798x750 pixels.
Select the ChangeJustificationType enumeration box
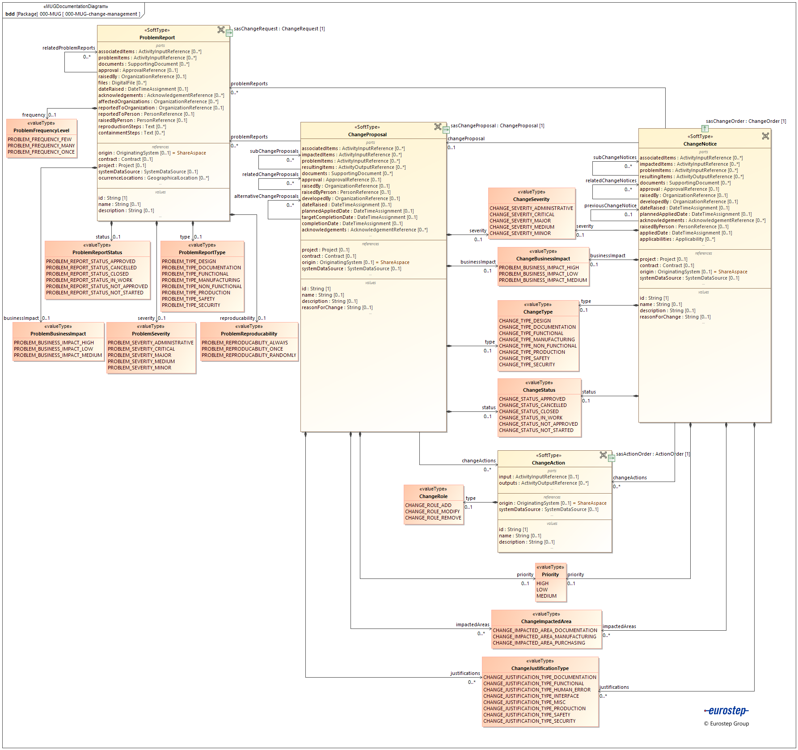[540, 691]
